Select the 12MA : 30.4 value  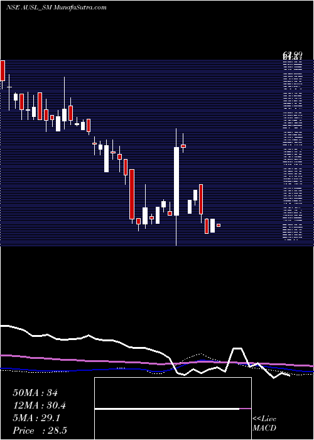(41, 405)
